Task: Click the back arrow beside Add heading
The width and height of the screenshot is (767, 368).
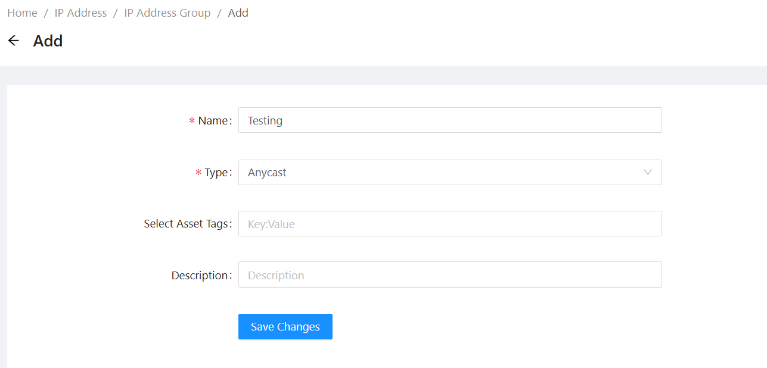Action: coord(13,40)
